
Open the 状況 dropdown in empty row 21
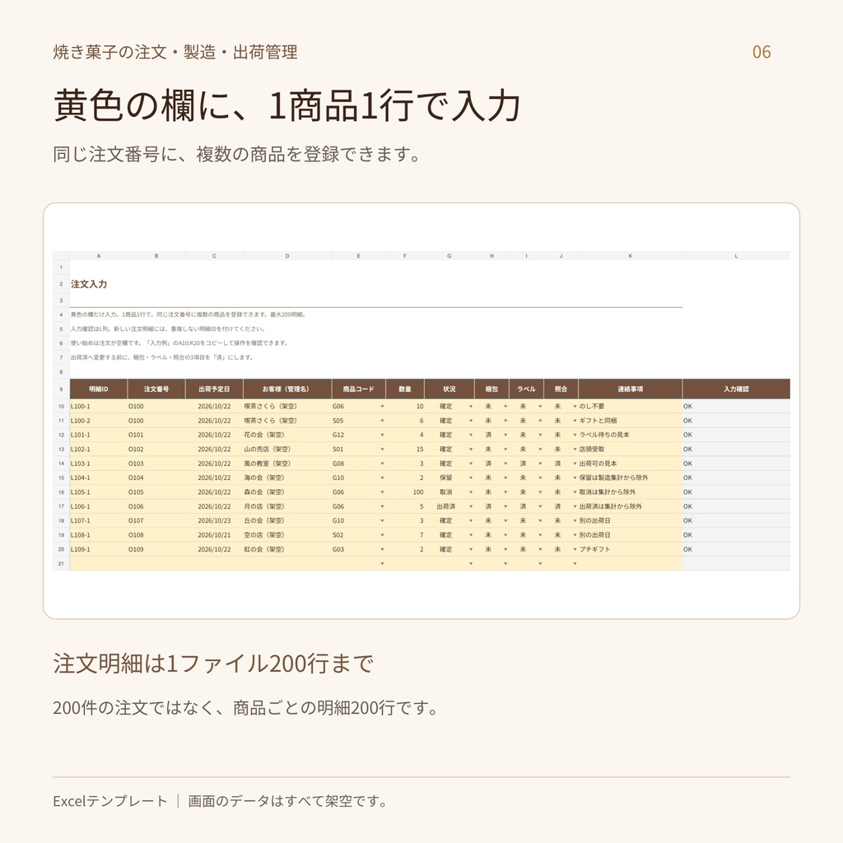(x=471, y=563)
